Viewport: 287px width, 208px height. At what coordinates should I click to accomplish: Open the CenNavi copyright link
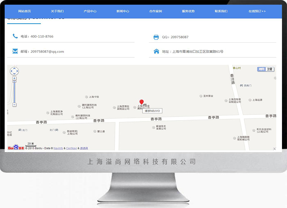[71, 148]
